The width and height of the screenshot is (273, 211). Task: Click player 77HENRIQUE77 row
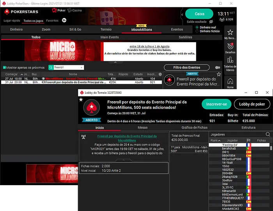(x=239, y=198)
